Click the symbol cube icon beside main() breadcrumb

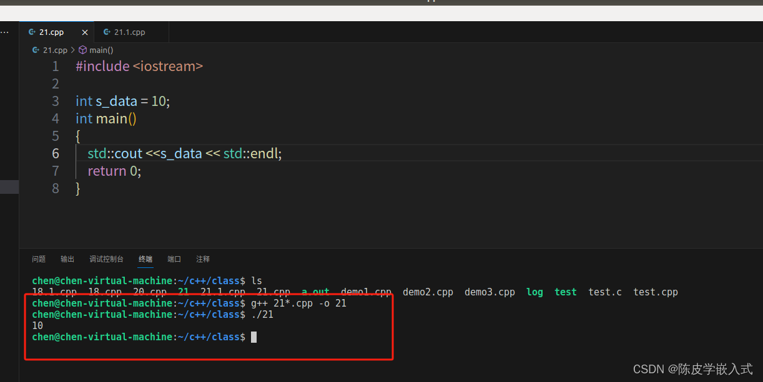83,50
